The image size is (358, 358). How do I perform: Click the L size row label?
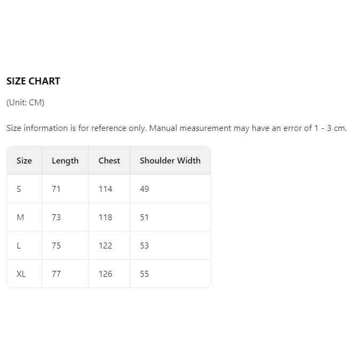pos(19,245)
